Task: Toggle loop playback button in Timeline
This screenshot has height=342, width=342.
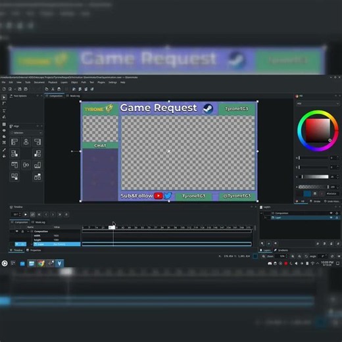Action: 32,214
